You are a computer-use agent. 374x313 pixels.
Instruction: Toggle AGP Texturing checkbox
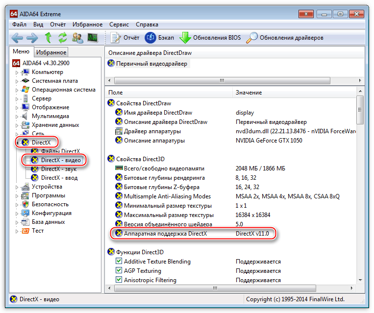click(119, 270)
